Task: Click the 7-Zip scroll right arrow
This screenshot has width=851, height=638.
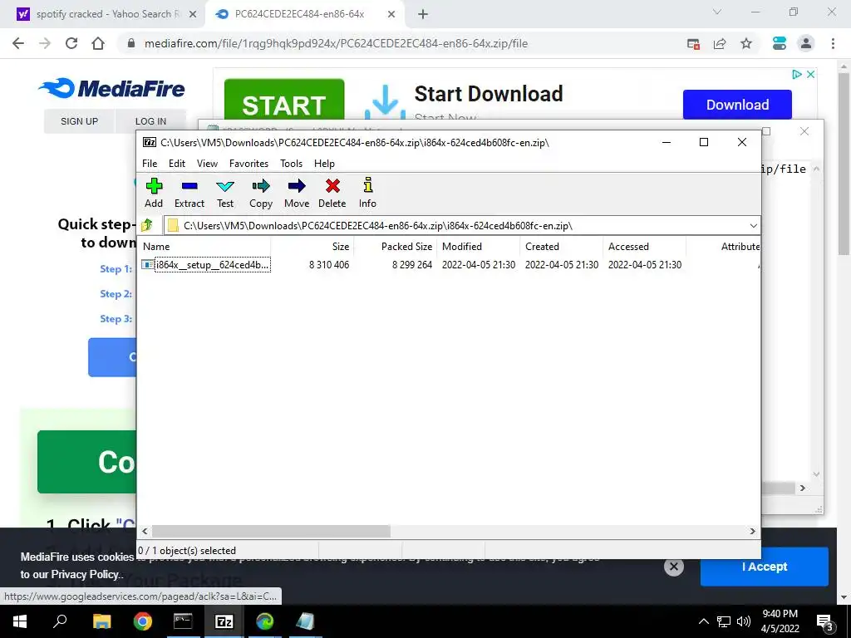Action: tap(752, 531)
